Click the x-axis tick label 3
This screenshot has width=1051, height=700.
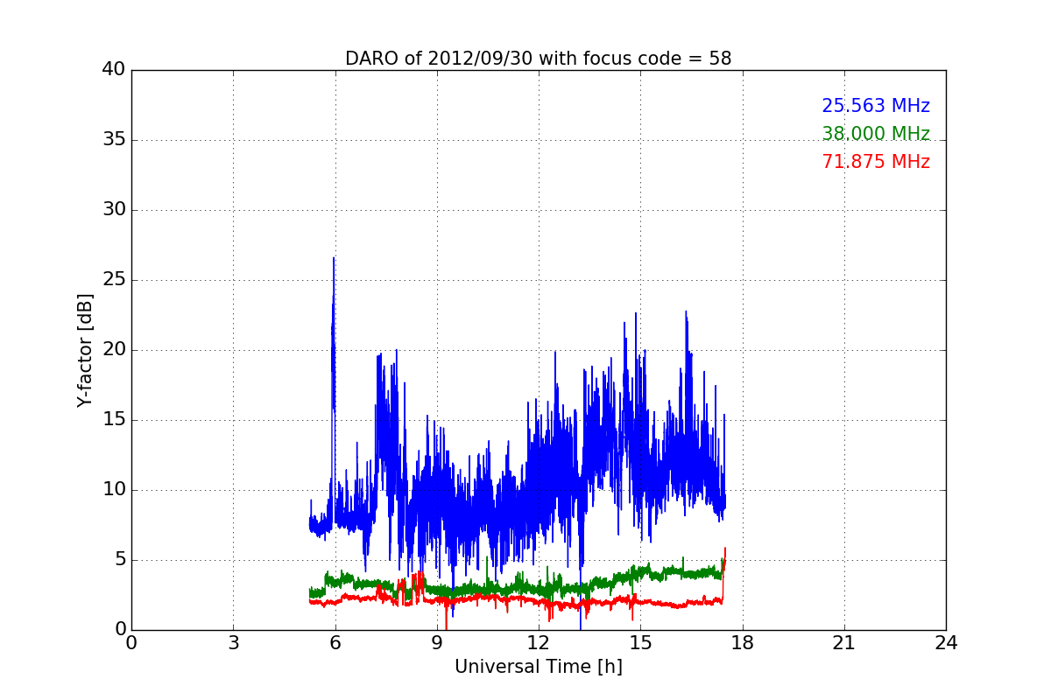point(233,643)
